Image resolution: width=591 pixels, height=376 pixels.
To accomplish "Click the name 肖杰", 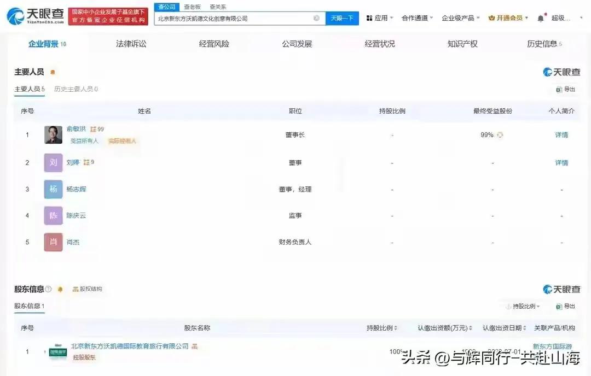I will (x=73, y=242).
